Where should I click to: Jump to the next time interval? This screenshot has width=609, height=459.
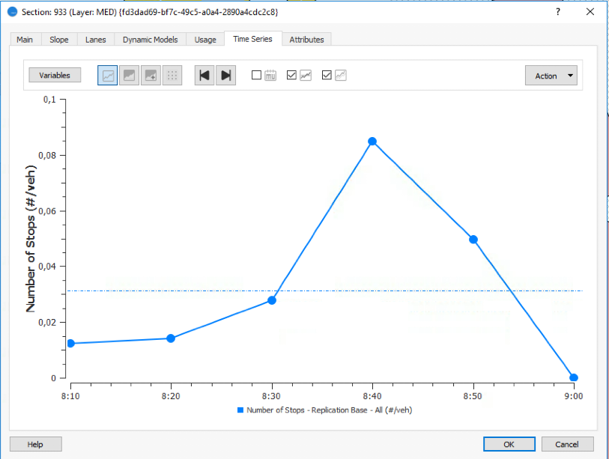pos(226,76)
